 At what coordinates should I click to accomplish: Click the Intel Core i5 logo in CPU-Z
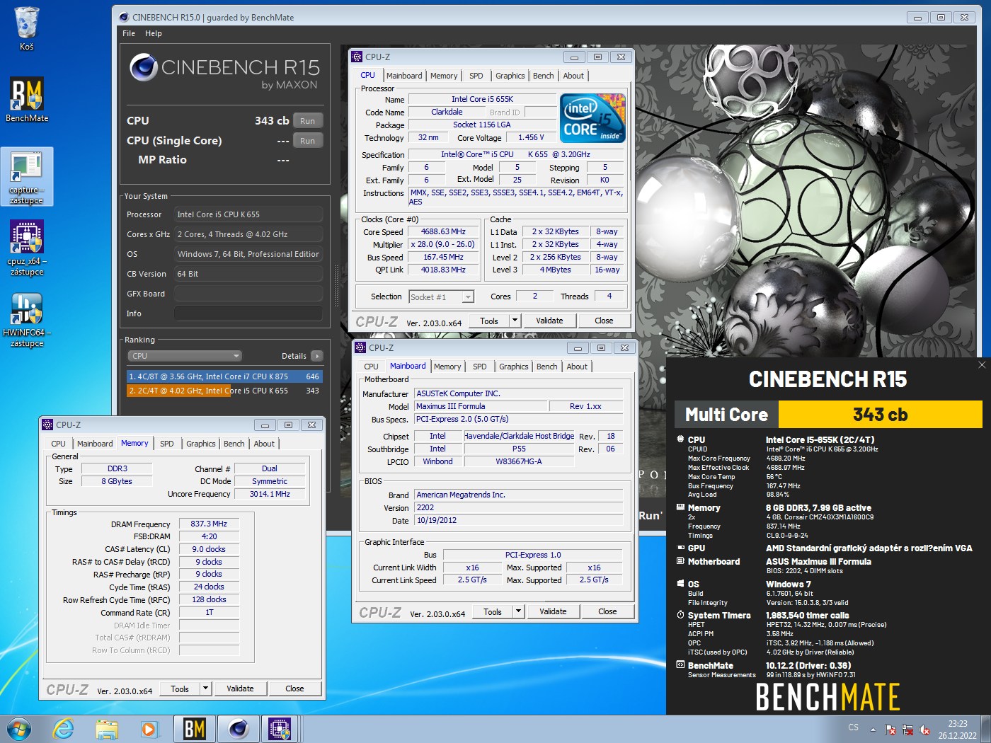[x=593, y=118]
